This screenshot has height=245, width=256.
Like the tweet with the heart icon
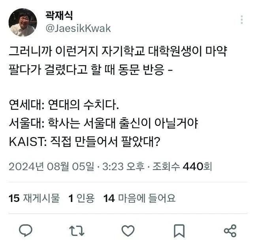[x=128, y=231]
